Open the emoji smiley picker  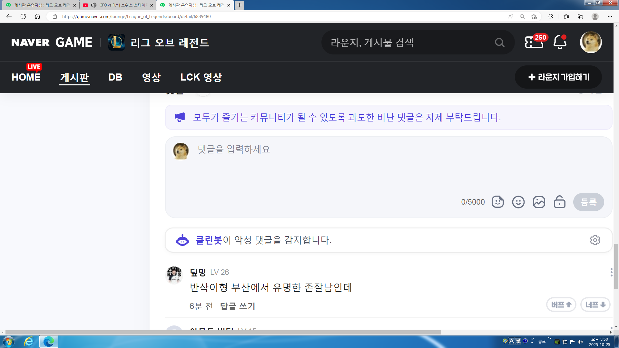pos(518,202)
